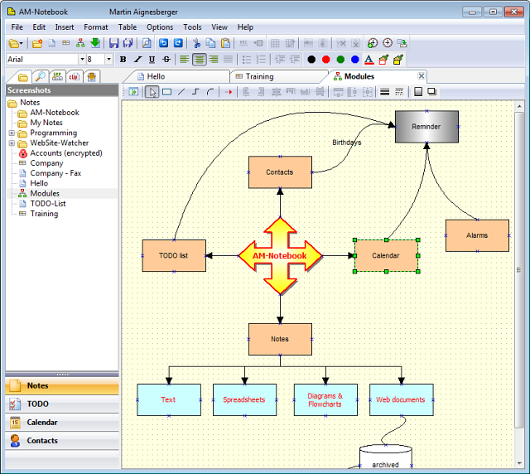The height and width of the screenshot is (474, 530).
Task: Click the save all icon
Action: 128,43
